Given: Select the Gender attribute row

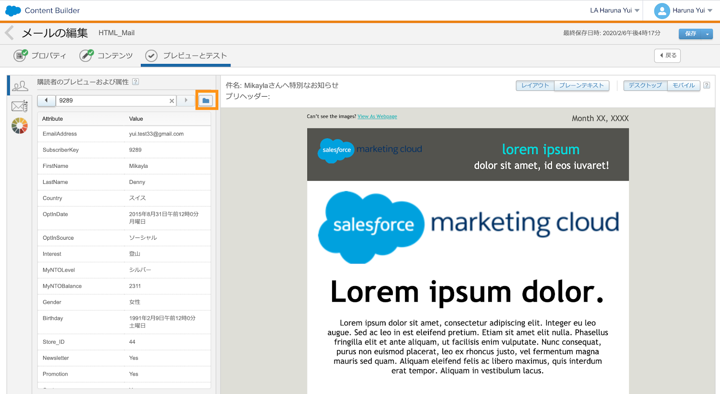Looking at the screenshot, I should click(x=124, y=302).
